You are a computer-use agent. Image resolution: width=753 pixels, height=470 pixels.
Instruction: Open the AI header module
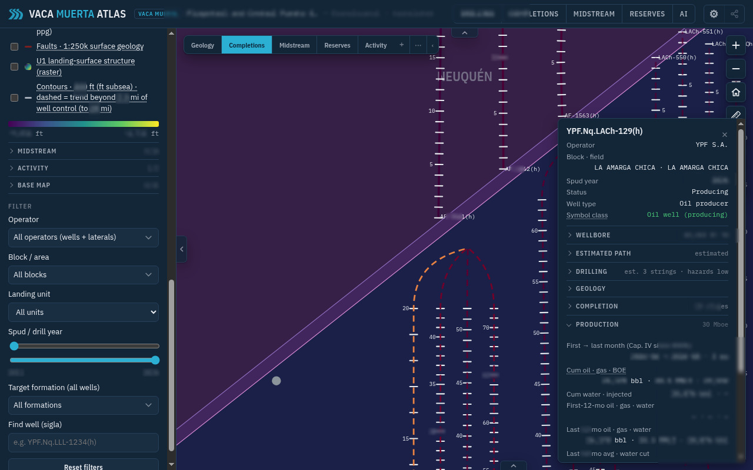[x=684, y=14]
